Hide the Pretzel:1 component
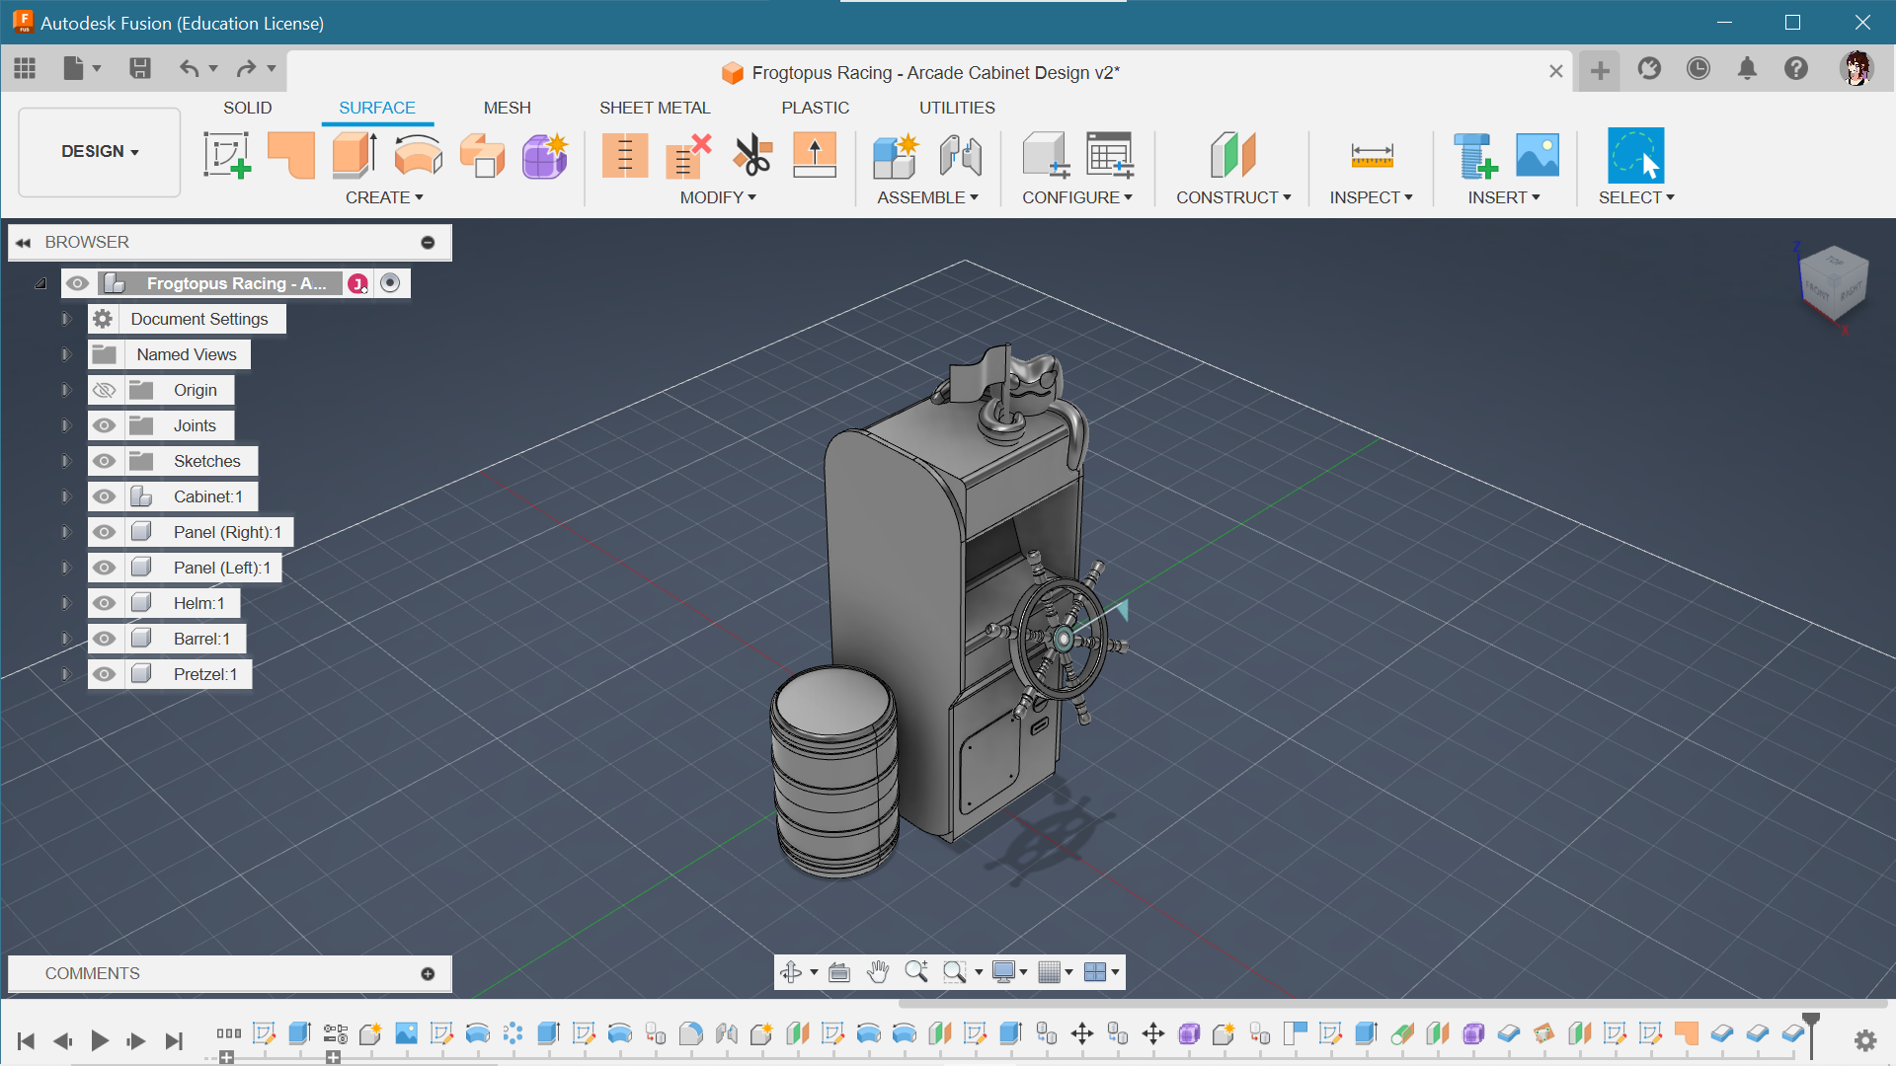 [x=103, y=673]
